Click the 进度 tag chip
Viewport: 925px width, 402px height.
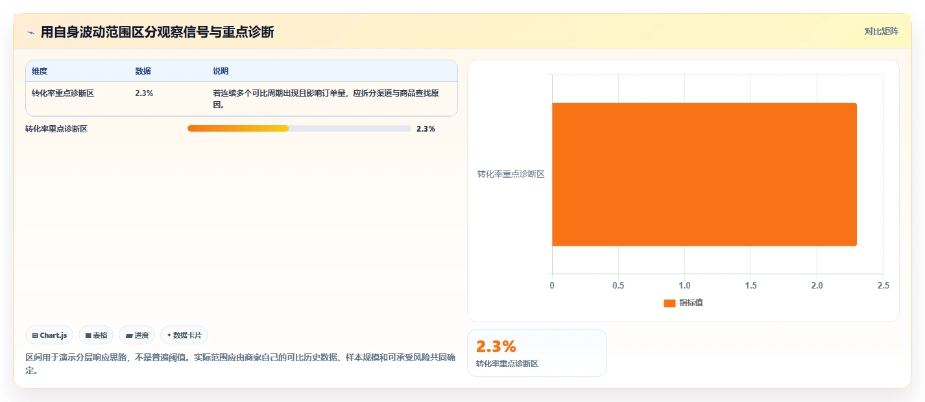pos(137,335)
